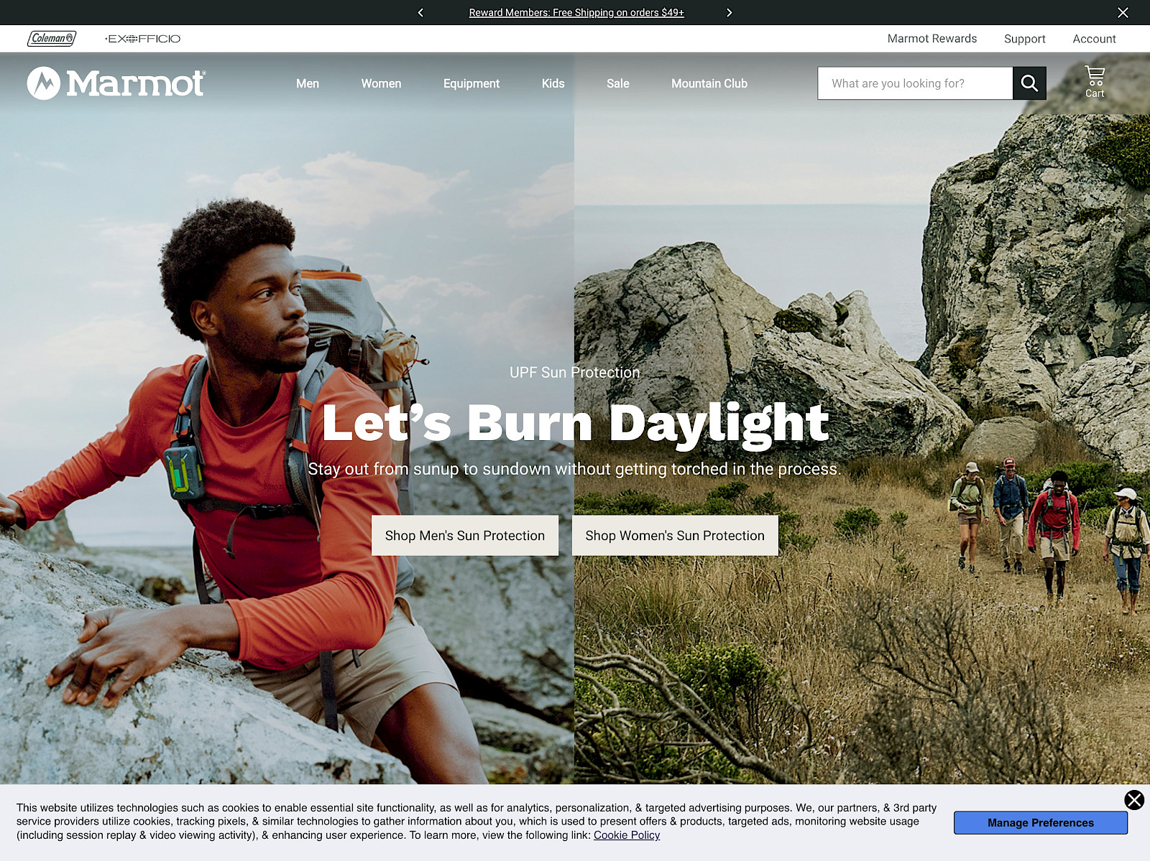Open Manage Preferences for cookies
The width and height of the screenshot is (1150, 861).
tap(1041, 822)
